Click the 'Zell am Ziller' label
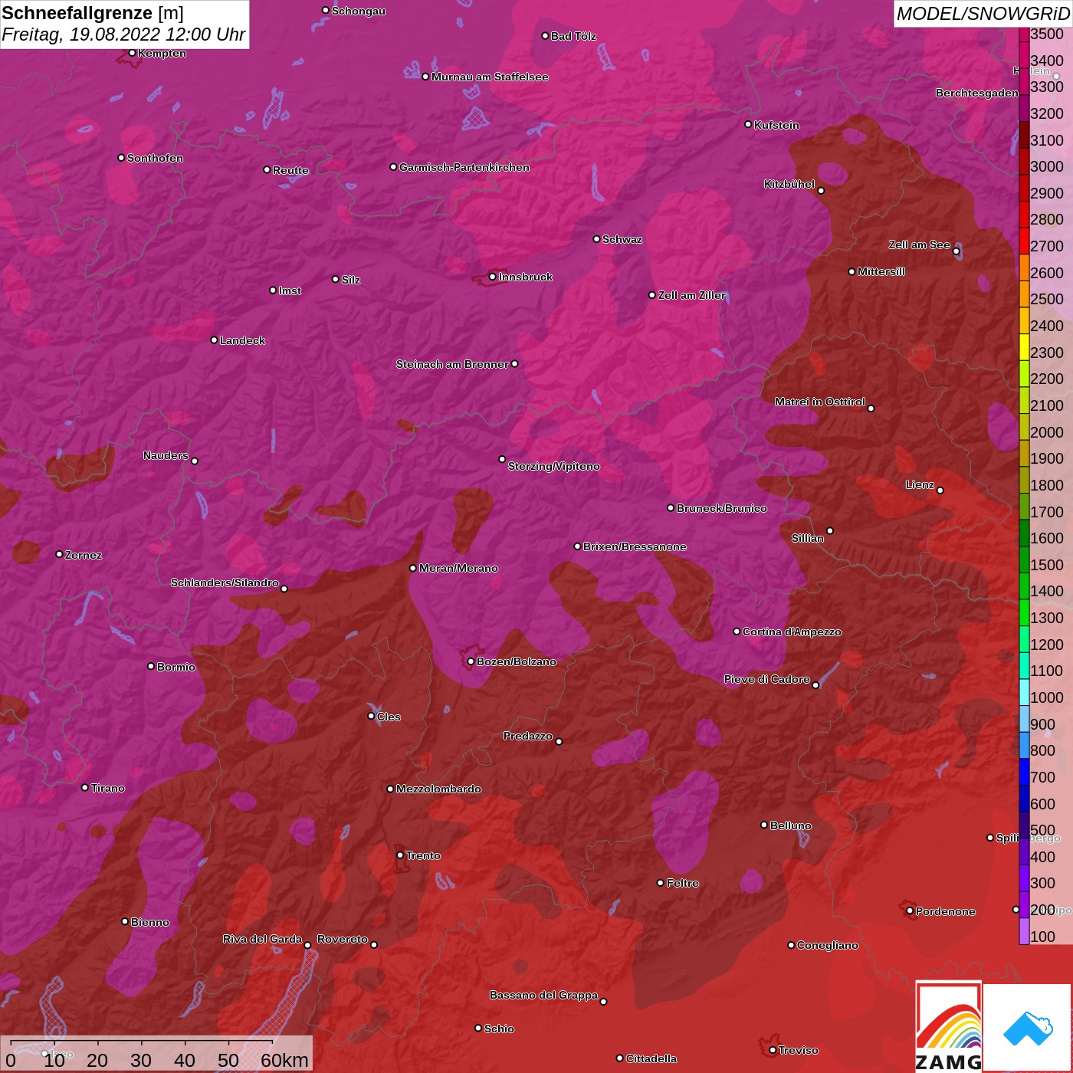 [x=692, y=295]
